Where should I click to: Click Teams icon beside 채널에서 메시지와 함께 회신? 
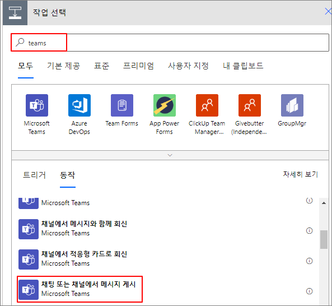pyautogui.click(x=29, y=229)
